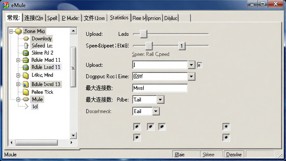Click the tree scroll up arrow

[x=73, y=31]
